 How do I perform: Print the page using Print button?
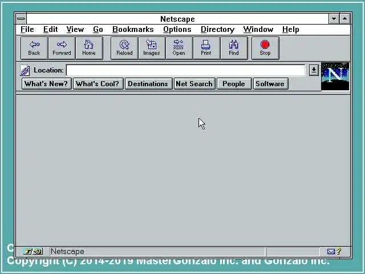[x=206, y=48]
